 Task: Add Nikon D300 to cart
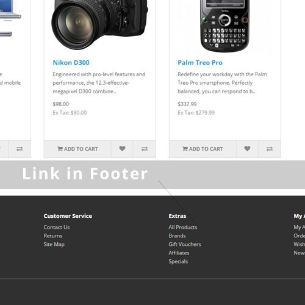[x=77, y=149]
